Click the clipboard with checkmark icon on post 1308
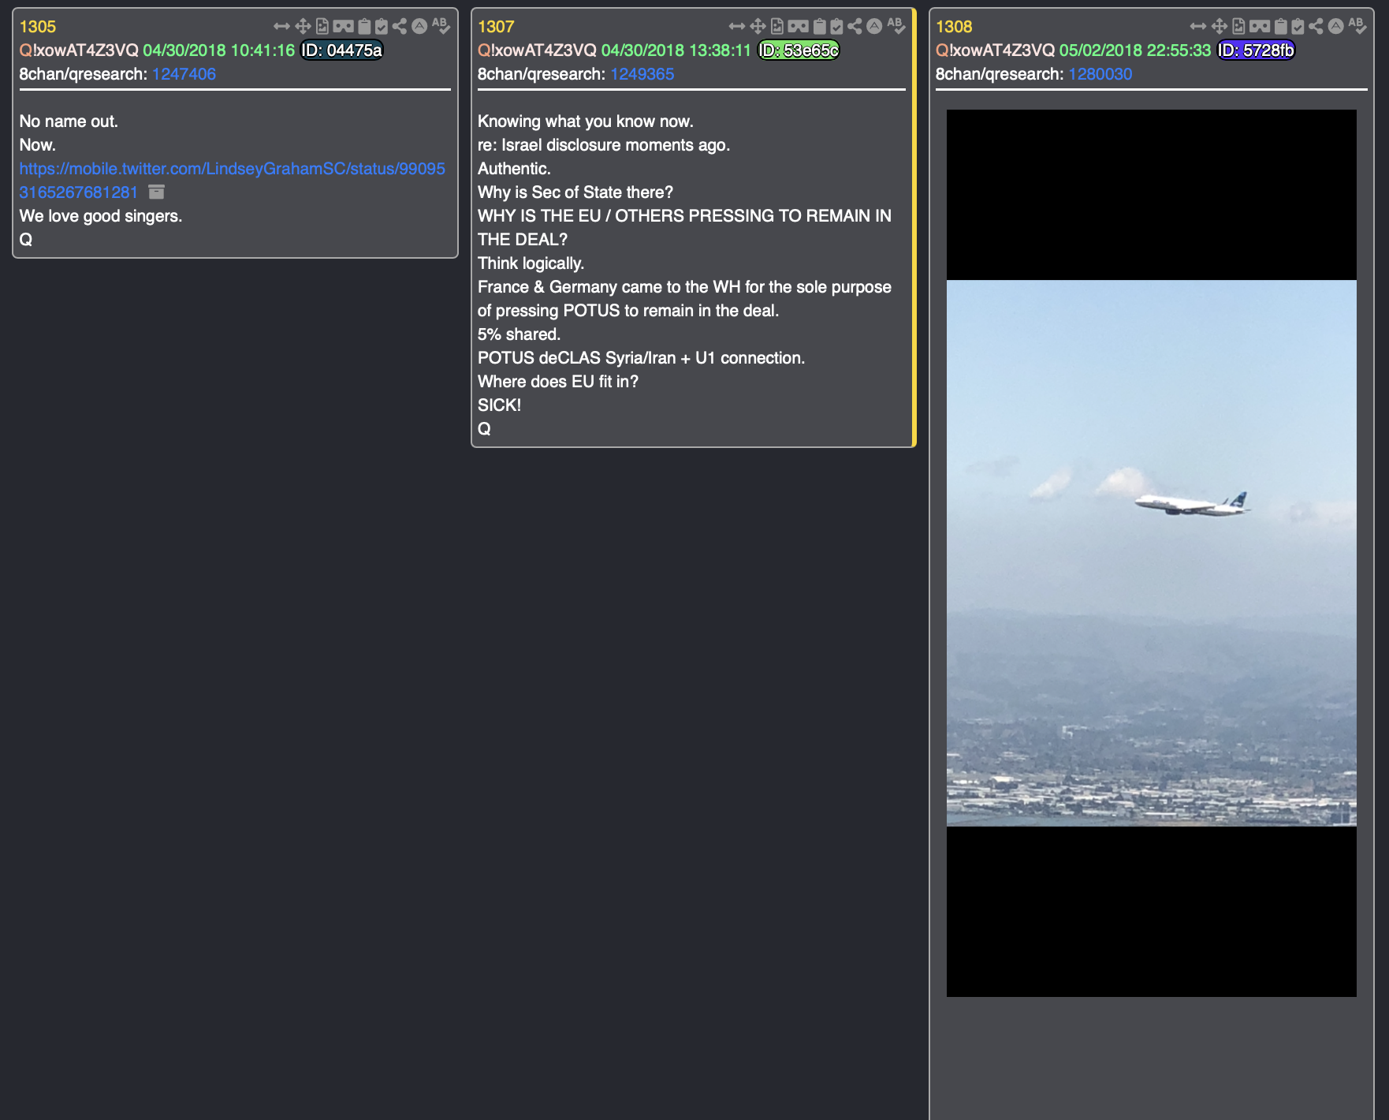 1298,26
